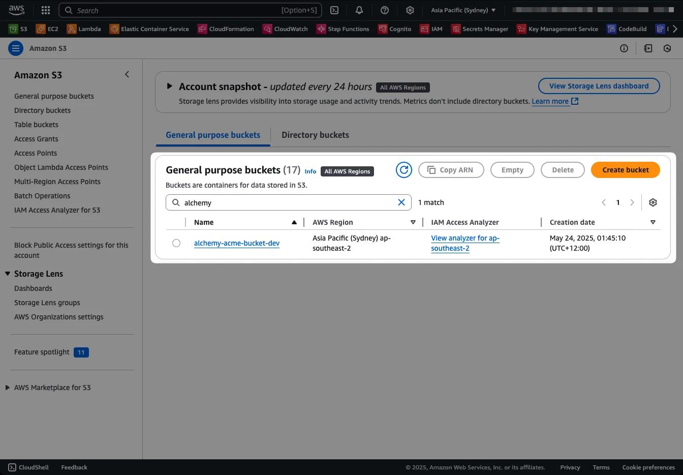The height and width of the screenshot is (475, 683).
Task: Open Multi-Region Access Points
Action: 57,182
